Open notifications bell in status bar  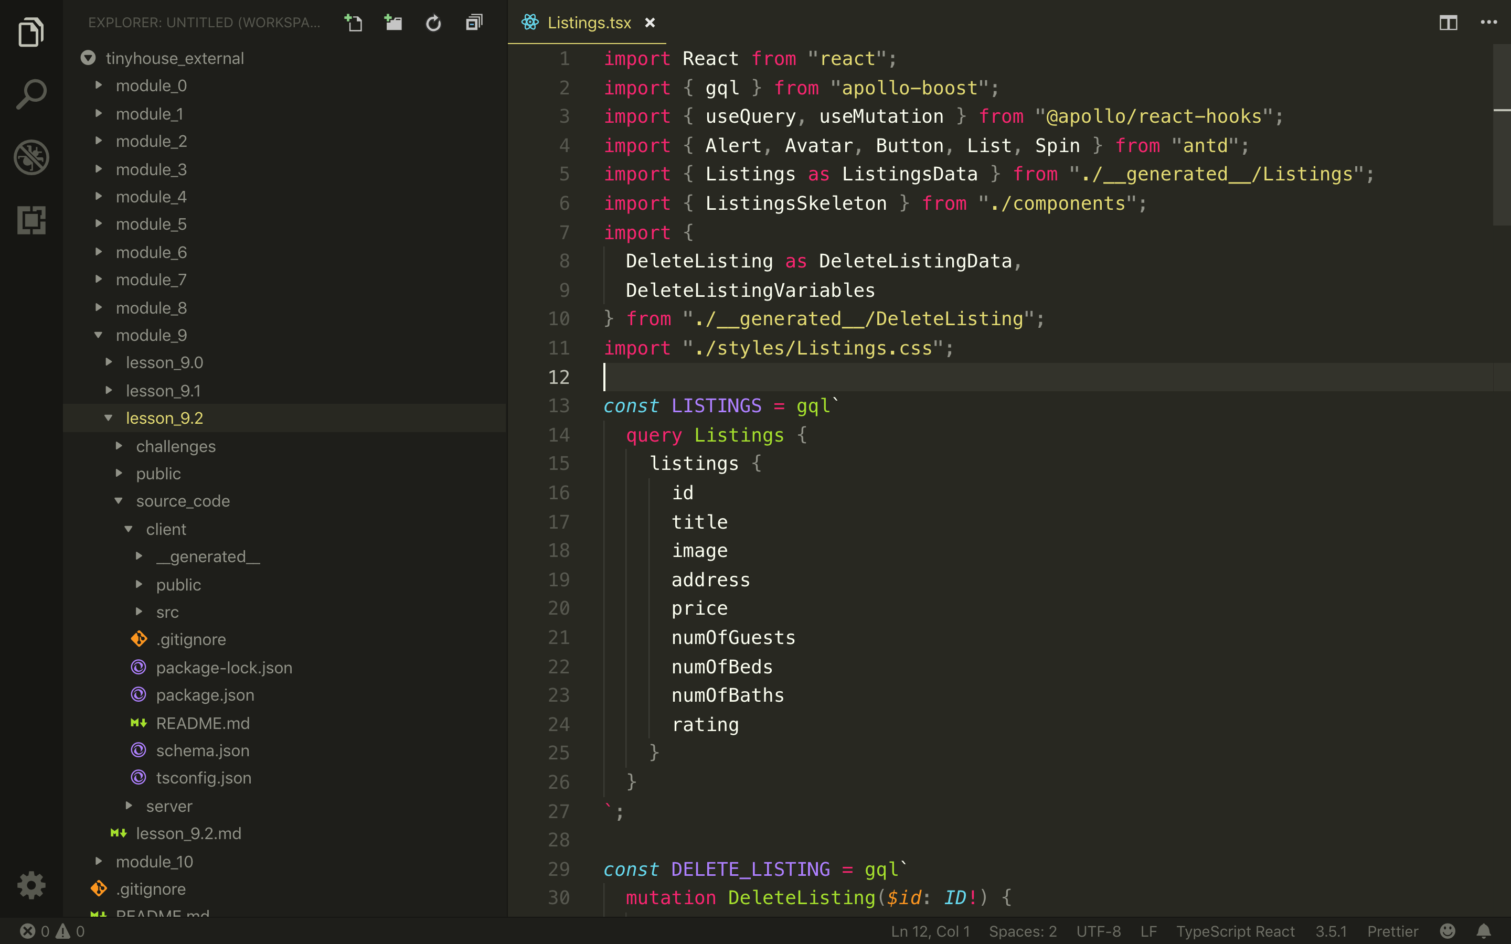[1484, 931]
